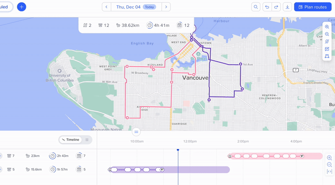335x185 pixels.
Task: Click the 12:00pm timeline label
Action: point(190,141)
